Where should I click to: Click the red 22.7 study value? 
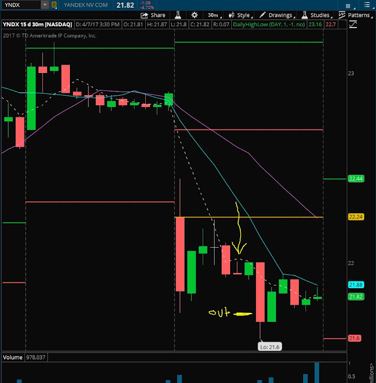click(x=331, y=25)
